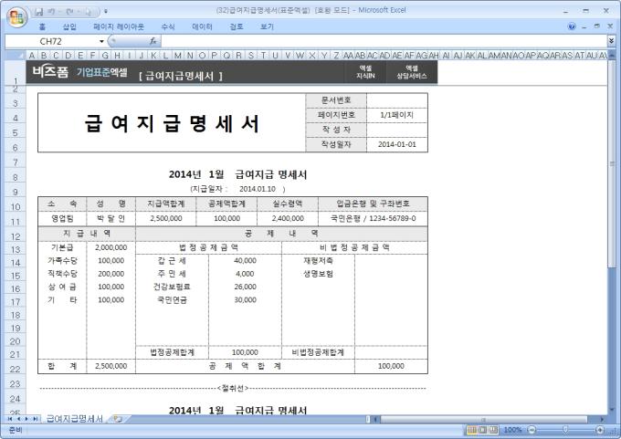Image resolution: width=621 pixels, height=439 pixels.
Task: Click the 급여지급명세서 main title cell
Action: pyautogui.click(x=172, y=122)
